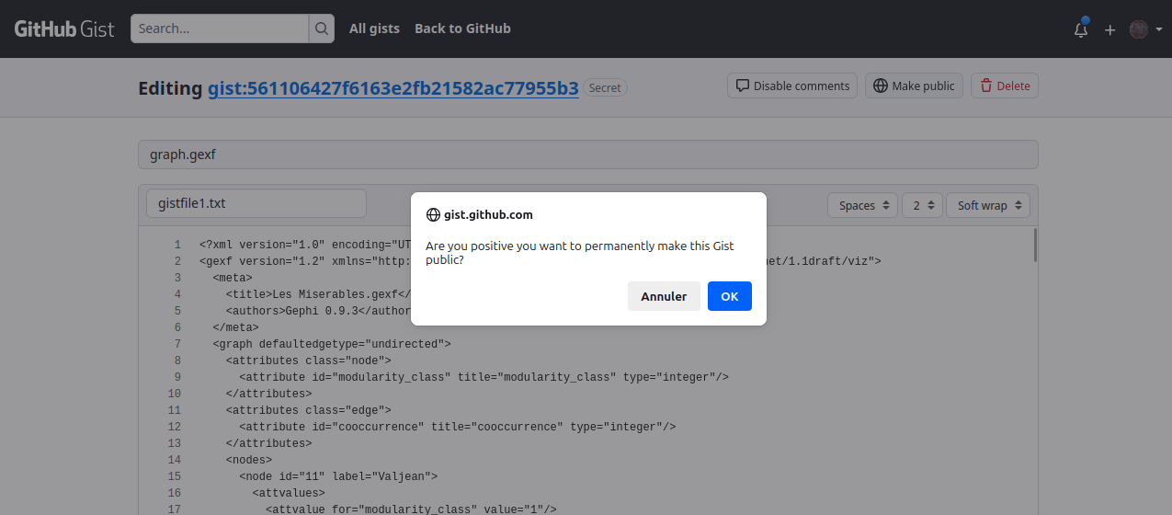The width and height of the screenshot is (1172, 515).
Task: Click the plus icon for new gist
Action: (1109, 29)
